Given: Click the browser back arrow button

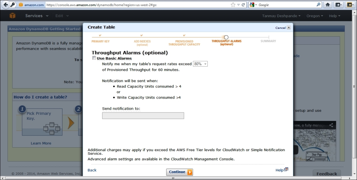Looking at the screenshot, I should [6, 5].
